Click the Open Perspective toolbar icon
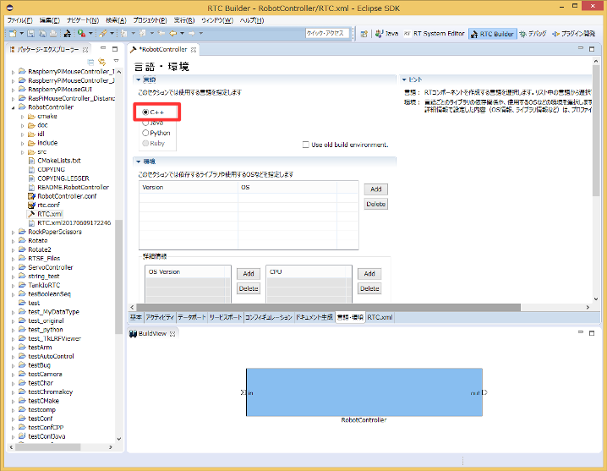Viewport: 607px width, 471px height. [x=364, y=34]
